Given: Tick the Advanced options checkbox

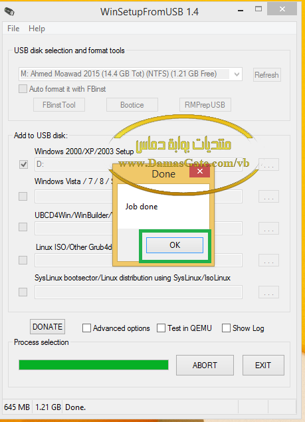Looking at the screenshot, I should [86, 328].
